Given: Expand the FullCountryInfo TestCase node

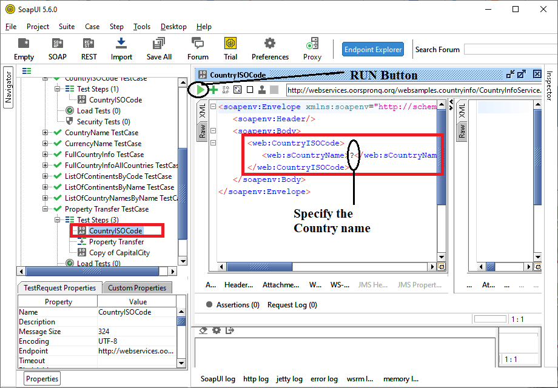Looking at the screenshot, I should [x=45, y=155].
